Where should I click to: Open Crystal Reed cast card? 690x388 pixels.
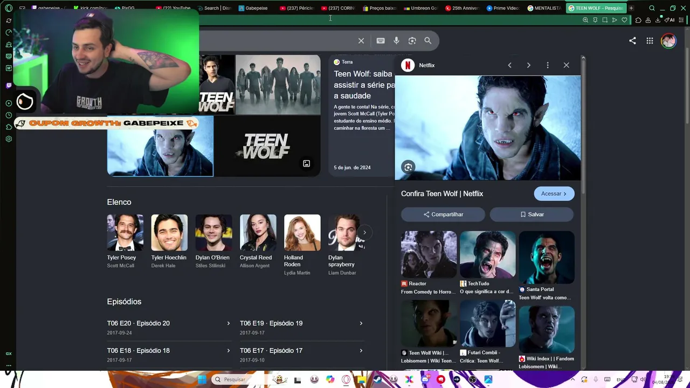tap(258, 241)
